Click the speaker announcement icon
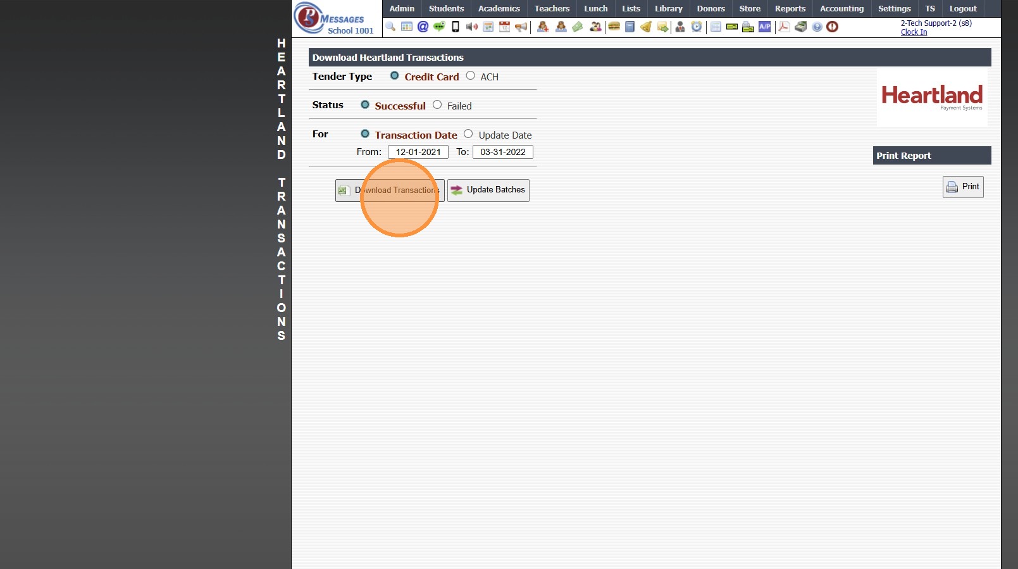 click(x=472, y=27)
